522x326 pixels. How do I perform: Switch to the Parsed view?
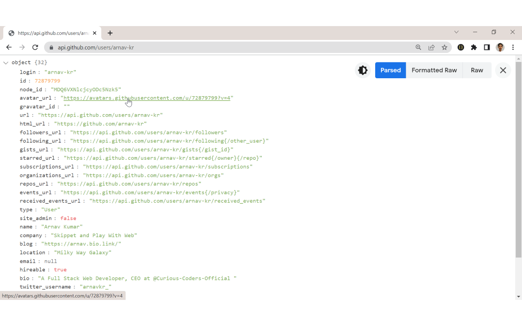pyautogui.click(x=391, y=70)
